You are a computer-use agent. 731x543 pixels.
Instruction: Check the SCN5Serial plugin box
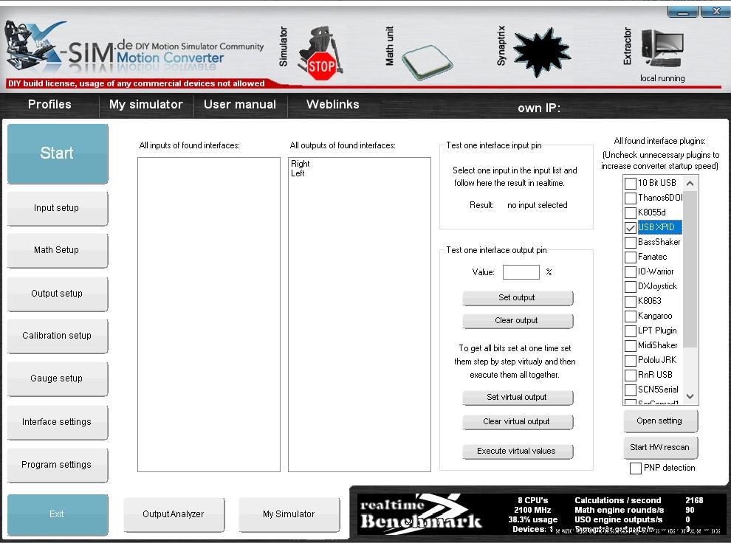coord(631,390)
